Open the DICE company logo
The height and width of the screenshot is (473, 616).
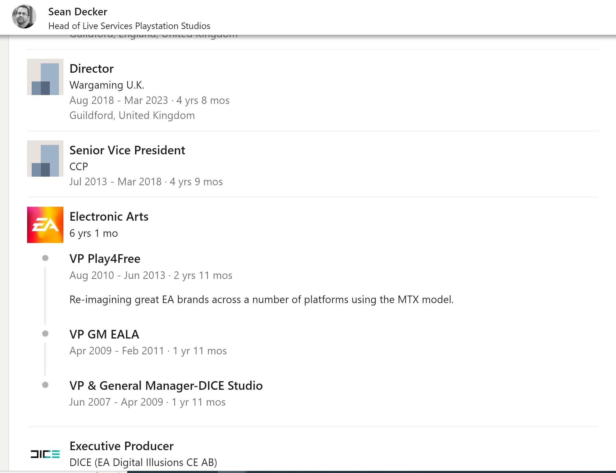click(x=45, y=454)
